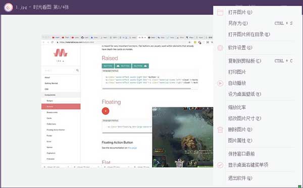
Task: Click the flower app logo in title bar
Action: point(8,8)
